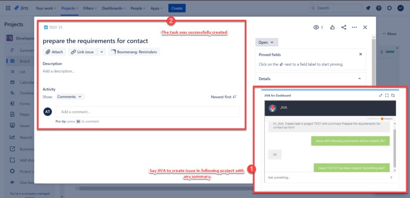Screen dimensions: 410x198
Task: Open the three-dot issue actions menu
Action: point(355,27)
